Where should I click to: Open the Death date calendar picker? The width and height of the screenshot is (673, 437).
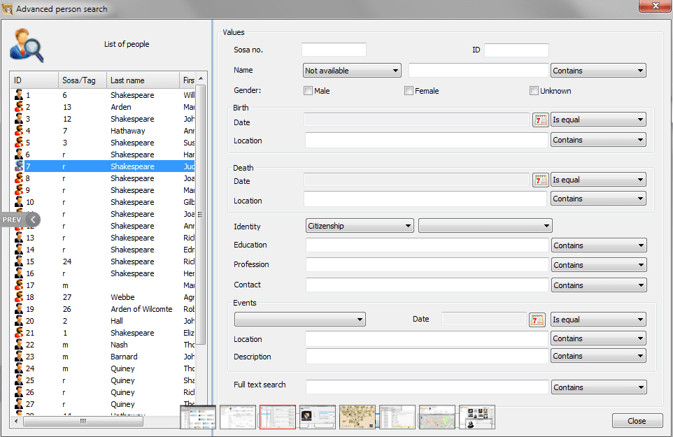(539, 180)
